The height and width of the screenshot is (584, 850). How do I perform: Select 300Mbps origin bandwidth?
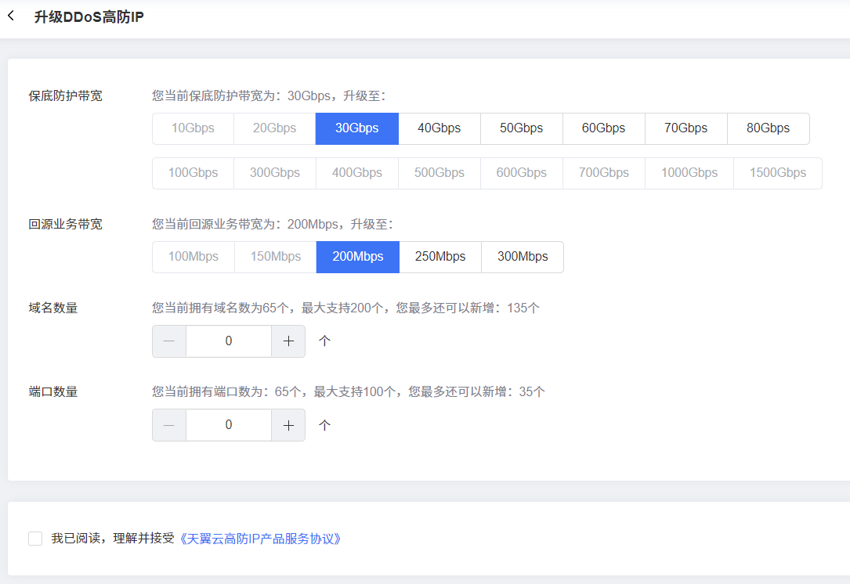523,257
